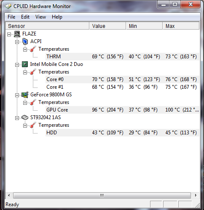
Task: Click the Max column header
Action: [181, 26]
